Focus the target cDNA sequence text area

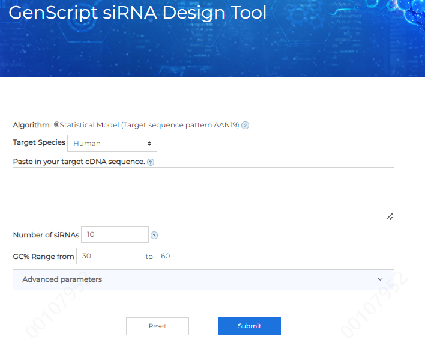point(203,194)
